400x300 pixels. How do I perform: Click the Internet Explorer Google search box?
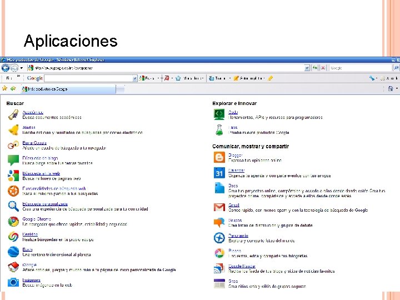pos(361,68)
